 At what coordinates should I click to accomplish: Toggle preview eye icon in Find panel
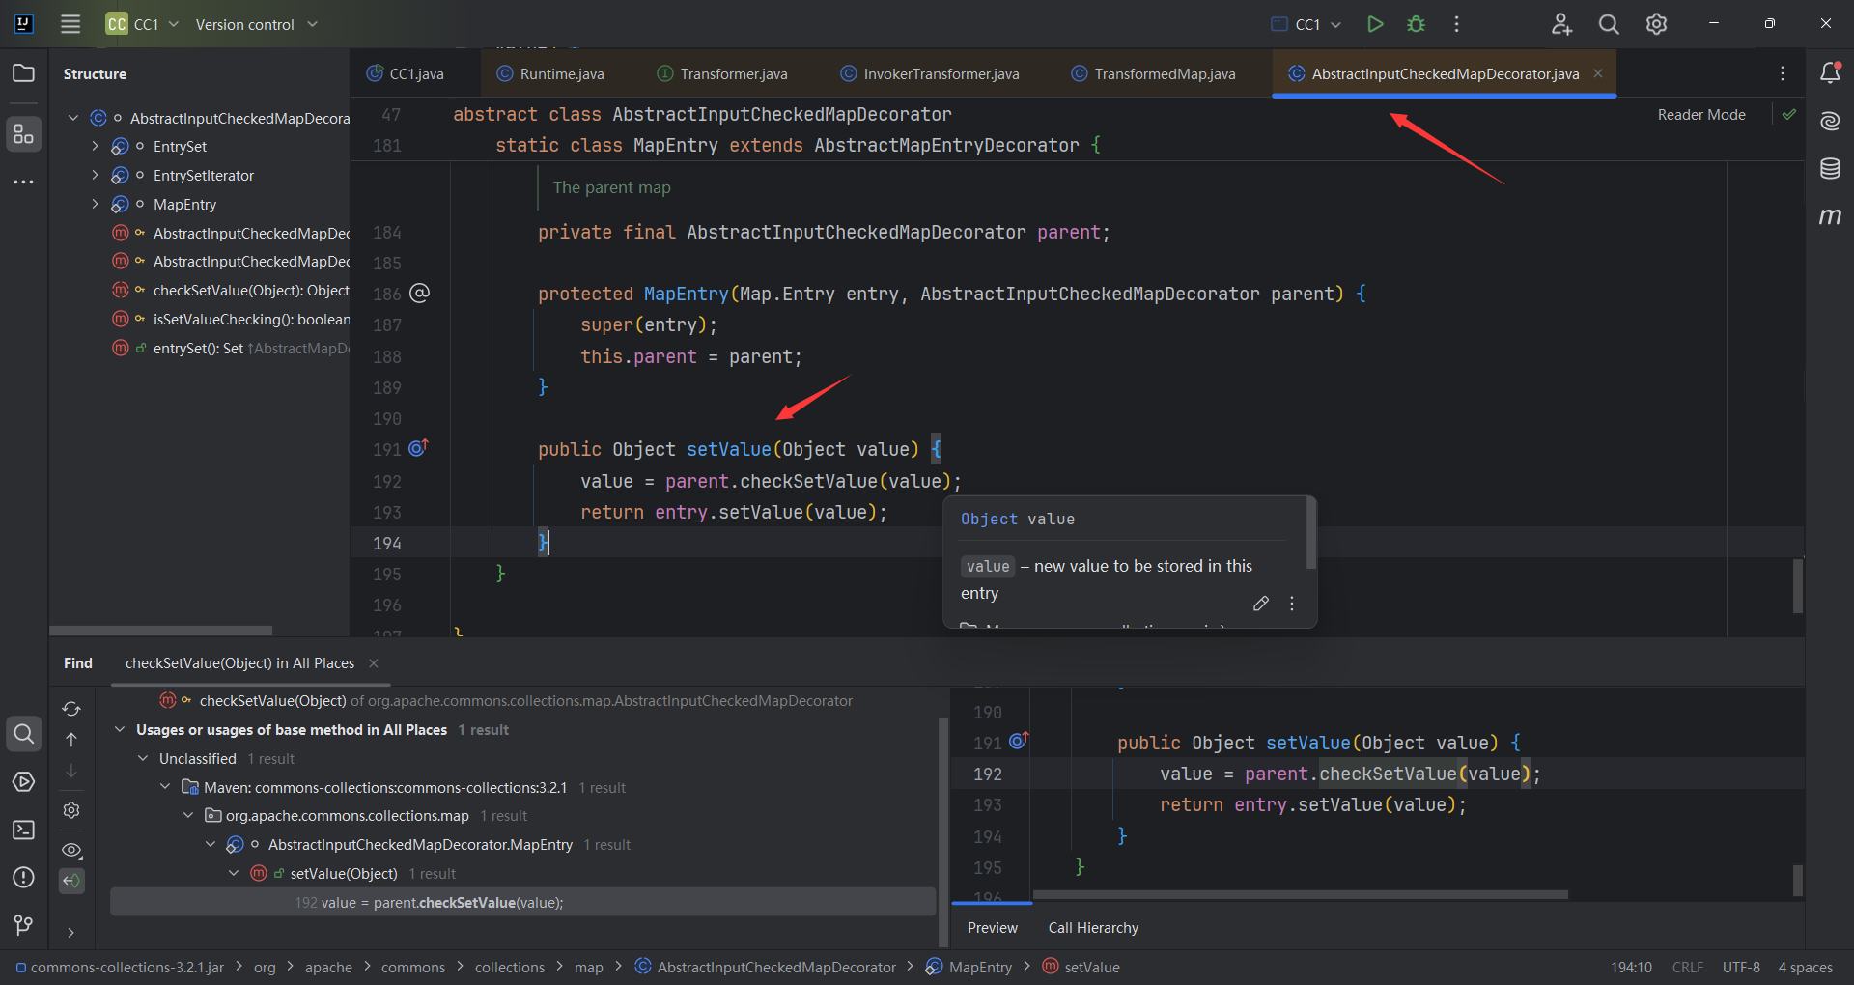point(71,850)
